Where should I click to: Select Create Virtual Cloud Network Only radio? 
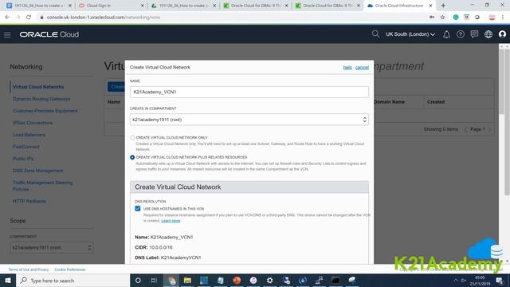point(132,138)
